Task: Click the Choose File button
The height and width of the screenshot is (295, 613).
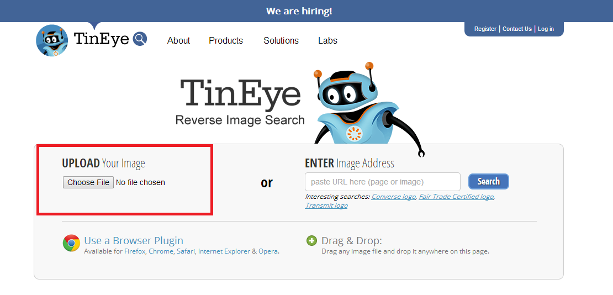Action: pyautogui.click(x=88, y=182)
